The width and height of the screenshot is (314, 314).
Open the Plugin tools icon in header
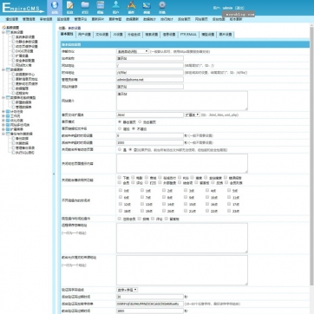coord(132,5)
